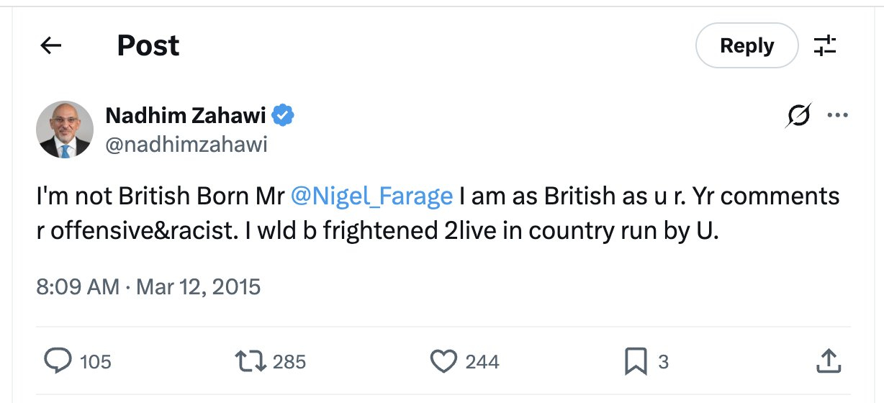Image resolution: width=884 pixels, height=403 pixels.
Task: Click the blue verified badge
Action: click(282, 115)
